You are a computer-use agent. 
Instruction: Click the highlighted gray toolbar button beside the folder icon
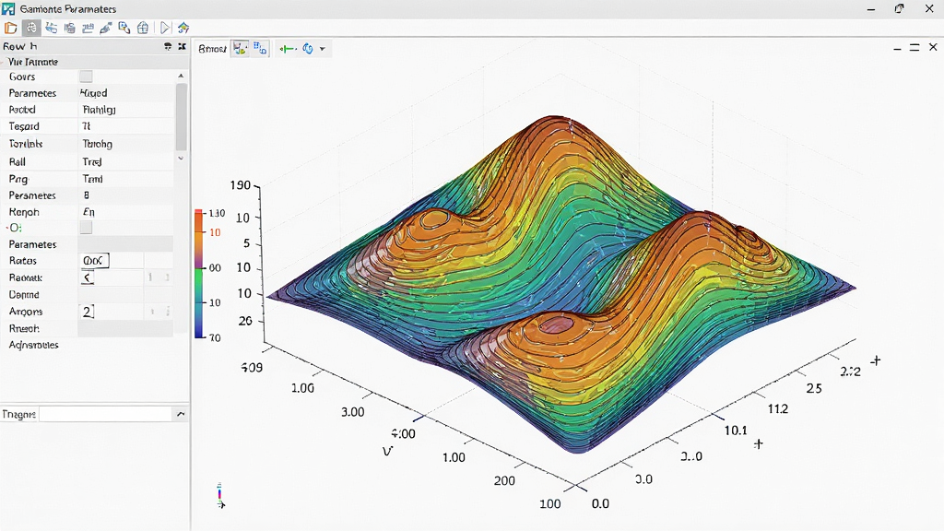tap(30, 28)
